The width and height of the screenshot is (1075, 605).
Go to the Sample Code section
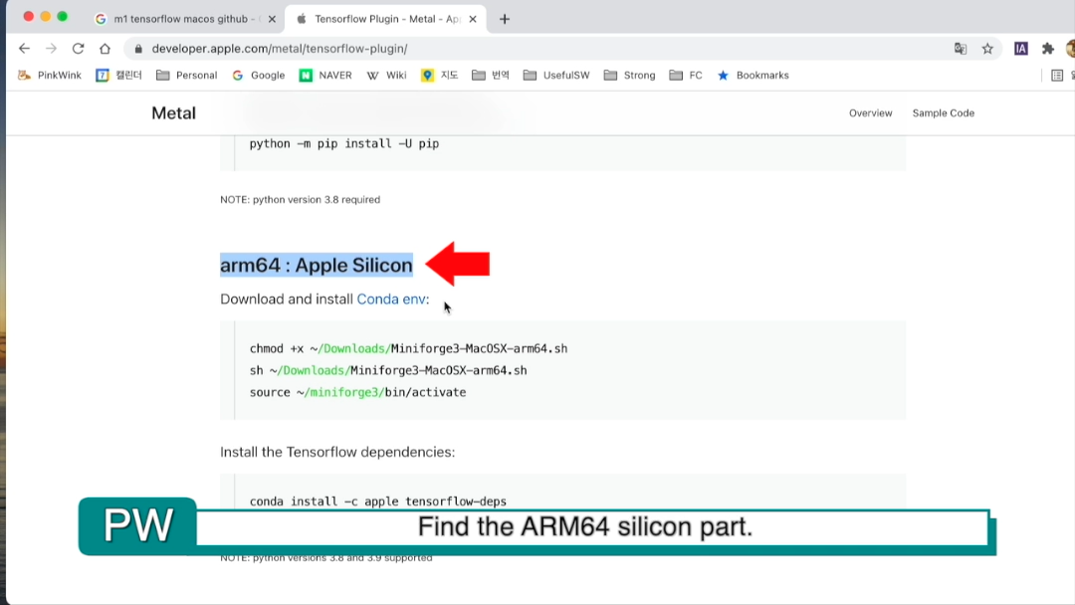pyautogui.click(x=944, y=113)
